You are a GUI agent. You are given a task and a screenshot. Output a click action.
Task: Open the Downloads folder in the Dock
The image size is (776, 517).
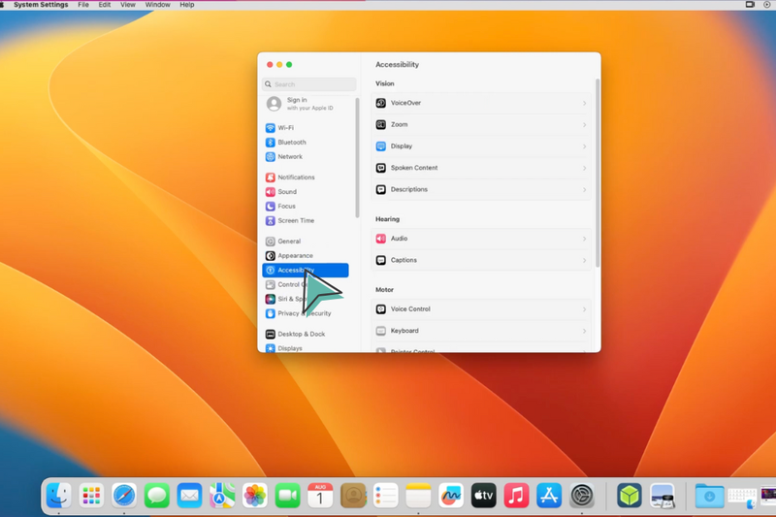pos(709,496)
